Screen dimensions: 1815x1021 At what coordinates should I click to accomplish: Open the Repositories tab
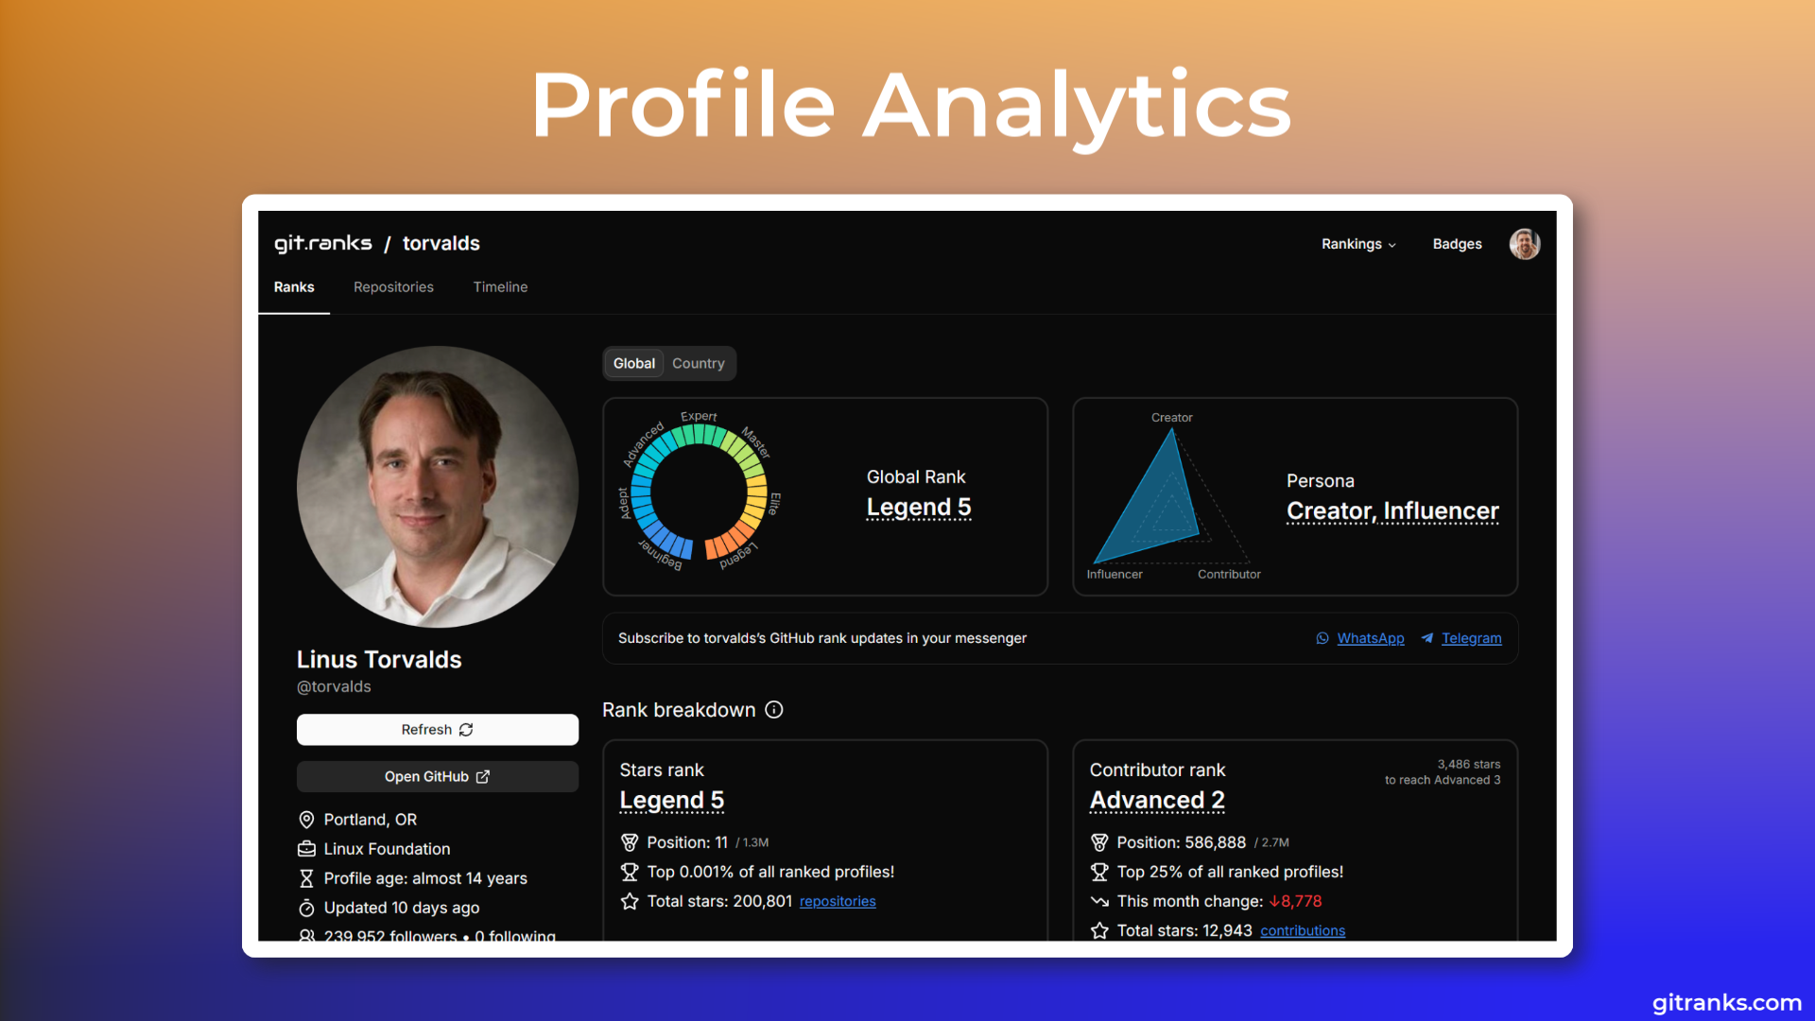click(393, 287)
